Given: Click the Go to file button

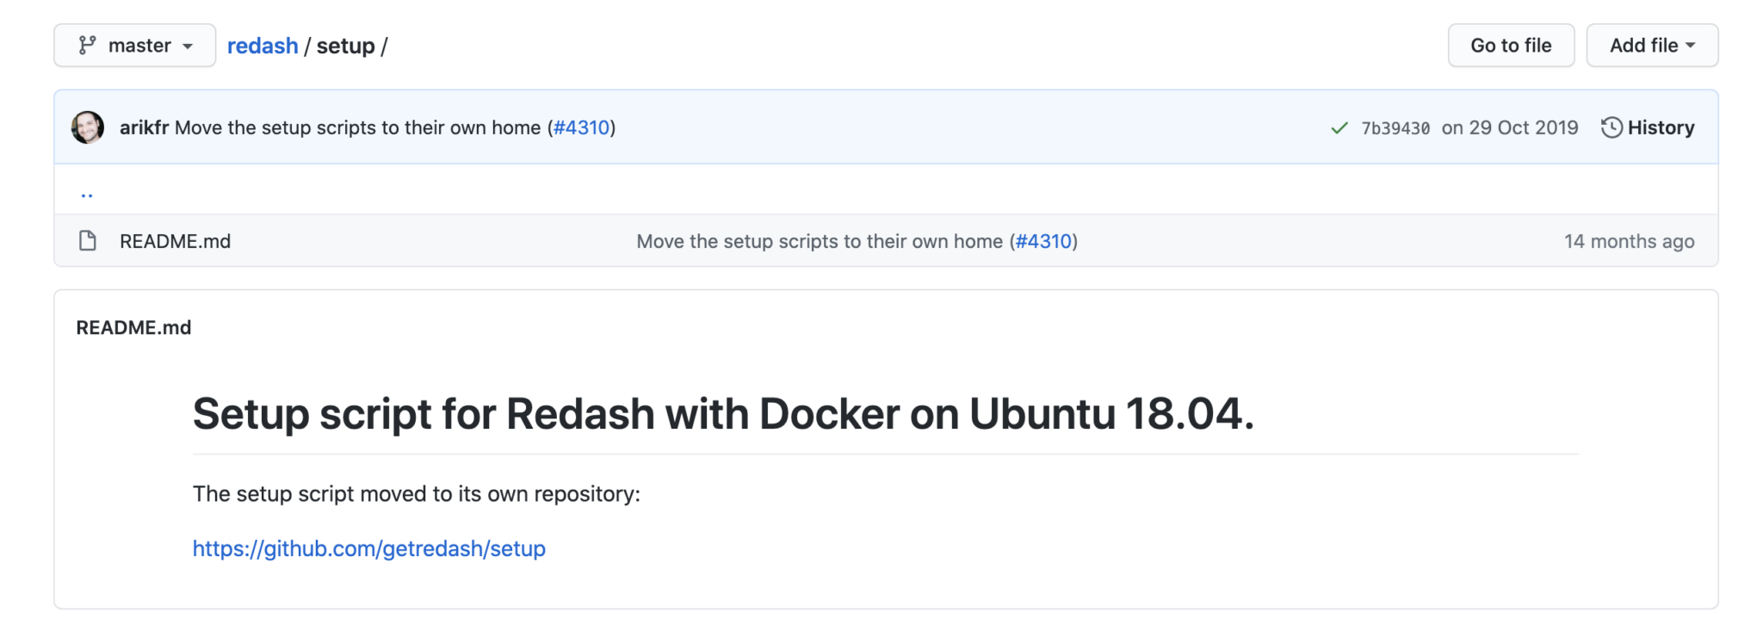Looking at the screenshot, I should [x=1510, y=46].
